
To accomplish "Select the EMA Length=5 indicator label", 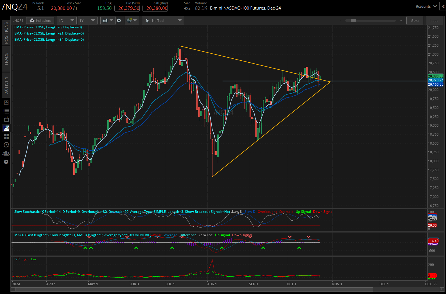I will coord(48,27).
